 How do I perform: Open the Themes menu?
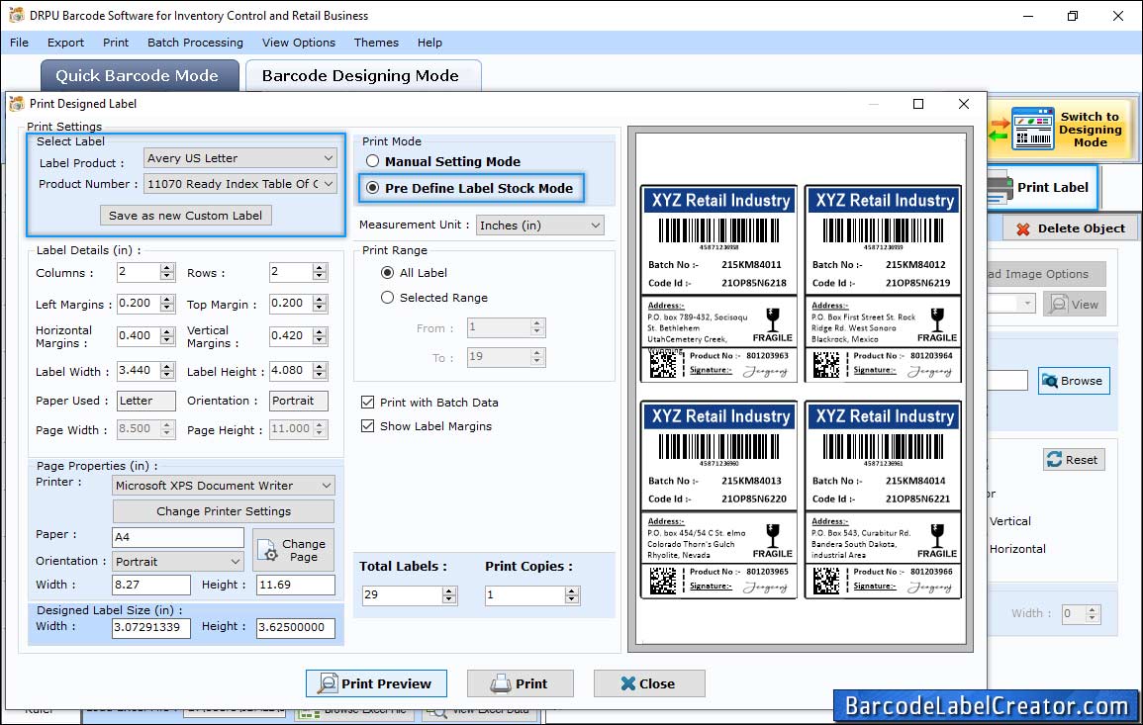[376, 43]
